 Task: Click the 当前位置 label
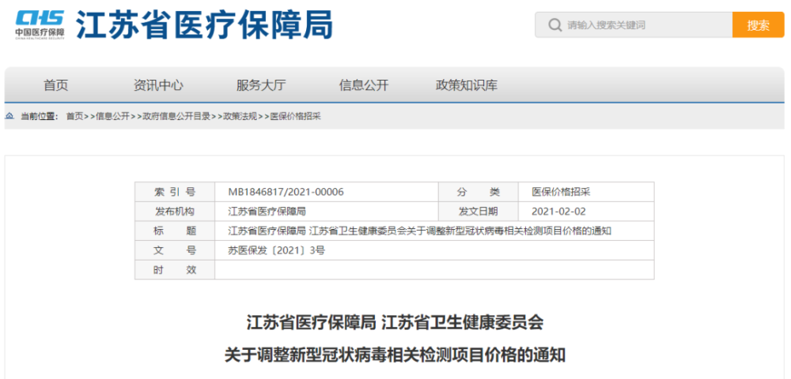pyautogui.click(x=40, y=116)
